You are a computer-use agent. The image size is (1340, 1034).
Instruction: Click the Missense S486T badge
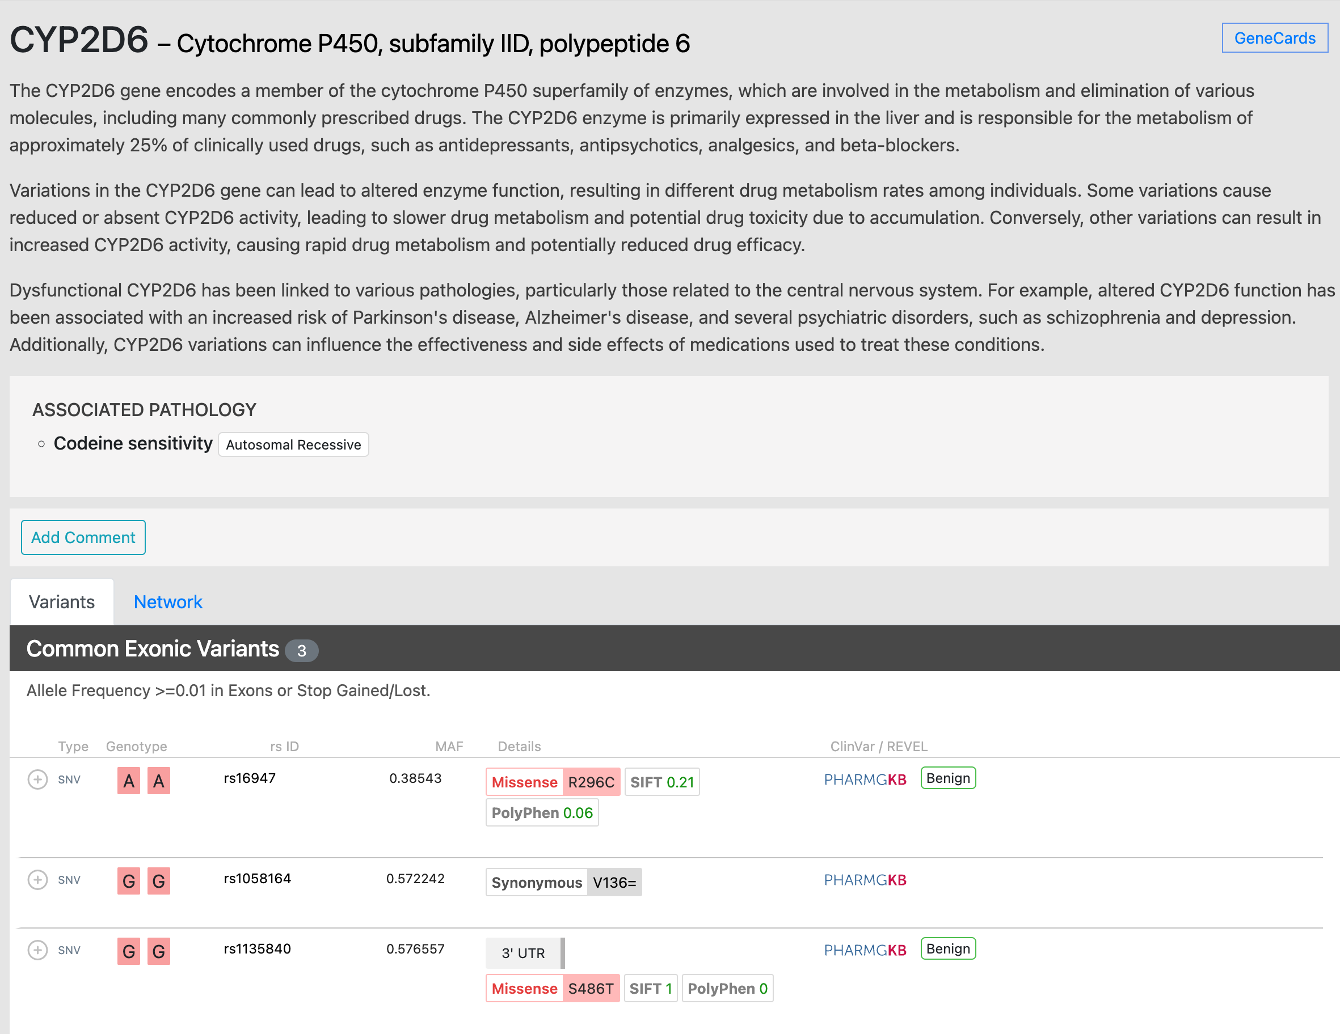[x=552, y=989]
